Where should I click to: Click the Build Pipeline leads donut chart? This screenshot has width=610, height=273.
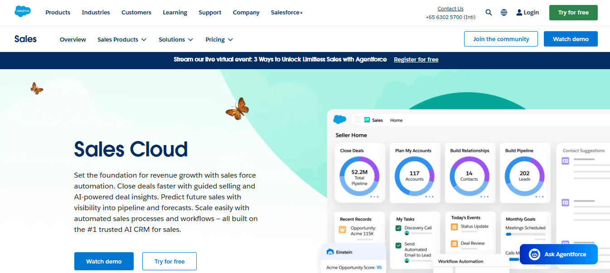click(524, 176)
